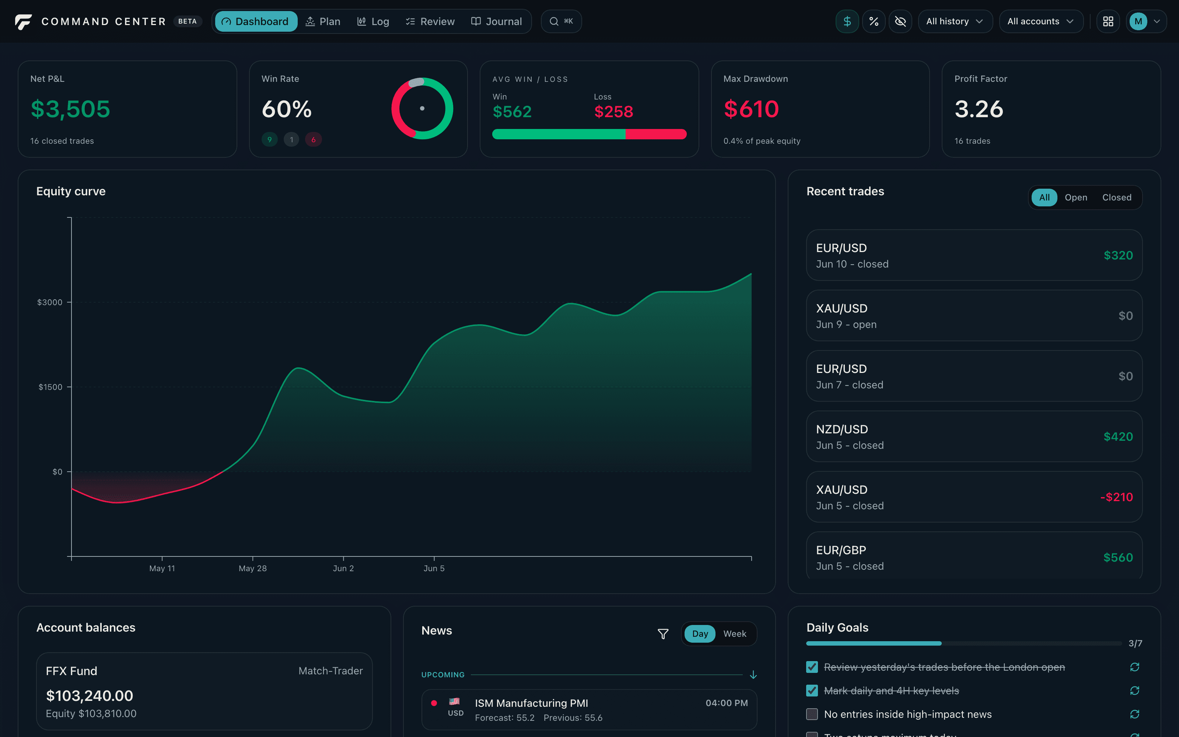
Task: Open the search command palette
Action: pyautogui.click(x=561, y=21)
